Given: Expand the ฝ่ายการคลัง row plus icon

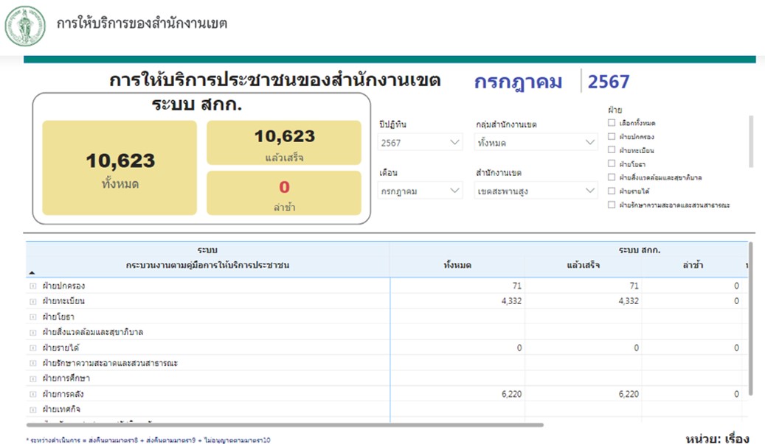Looking at the screenshot, I should tap(32, 394).
